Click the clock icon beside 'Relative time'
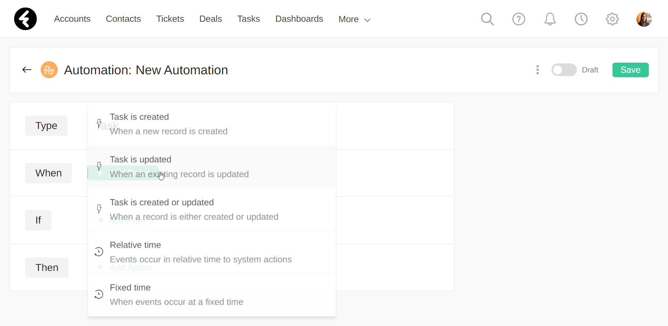668x326 pixels. pos(99,252)
